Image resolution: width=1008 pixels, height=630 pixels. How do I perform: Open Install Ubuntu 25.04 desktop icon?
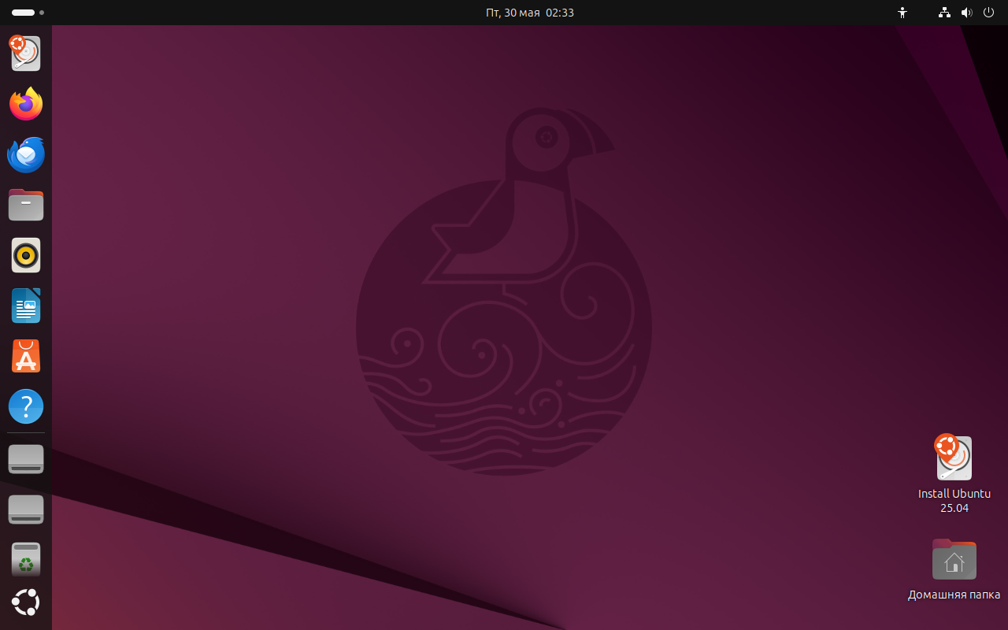click(x=954, y=473)
